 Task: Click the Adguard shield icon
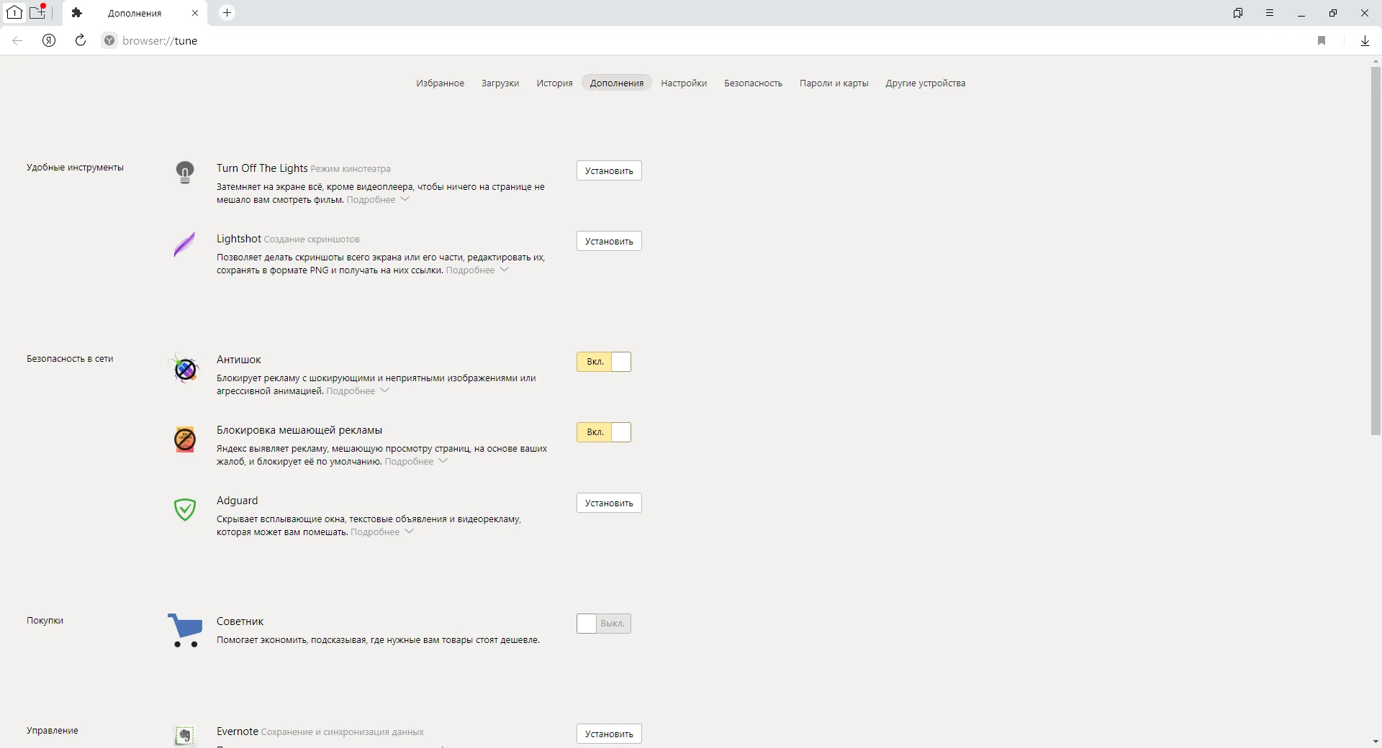[x=185, y=509]
